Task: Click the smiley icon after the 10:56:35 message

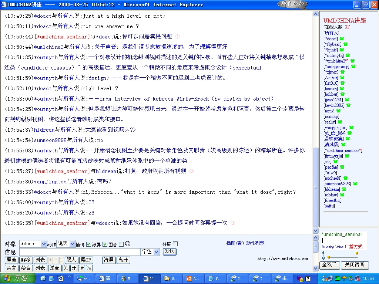Action: pyautogui.click(x=233, y=223)
